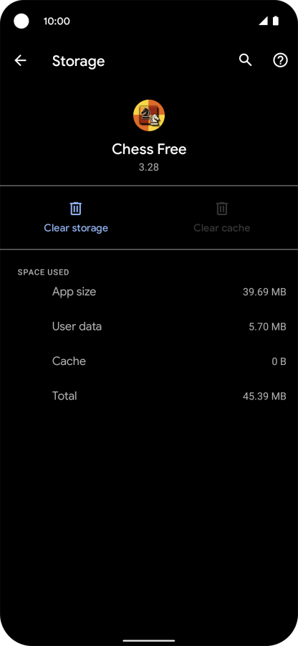Tap the version number 3.28
Image resolution: width=298 pixels, height=646 pixels.
click(149, 168)
